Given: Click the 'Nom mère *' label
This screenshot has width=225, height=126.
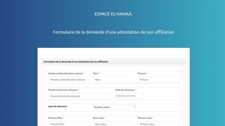Looking at the screenshot, I should (99, 118).
